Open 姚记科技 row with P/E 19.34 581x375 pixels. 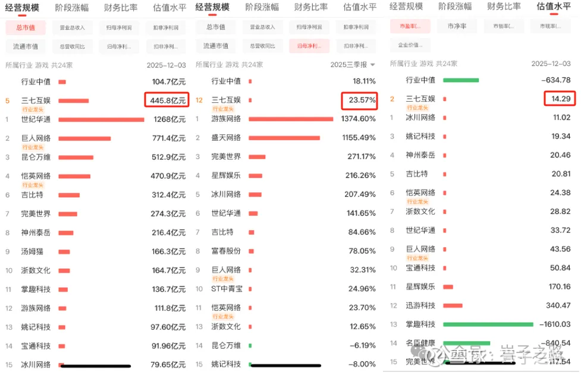coord(480,137)
